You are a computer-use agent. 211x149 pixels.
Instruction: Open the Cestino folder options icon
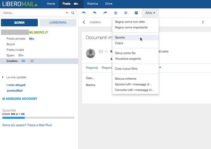click(32, 61)
